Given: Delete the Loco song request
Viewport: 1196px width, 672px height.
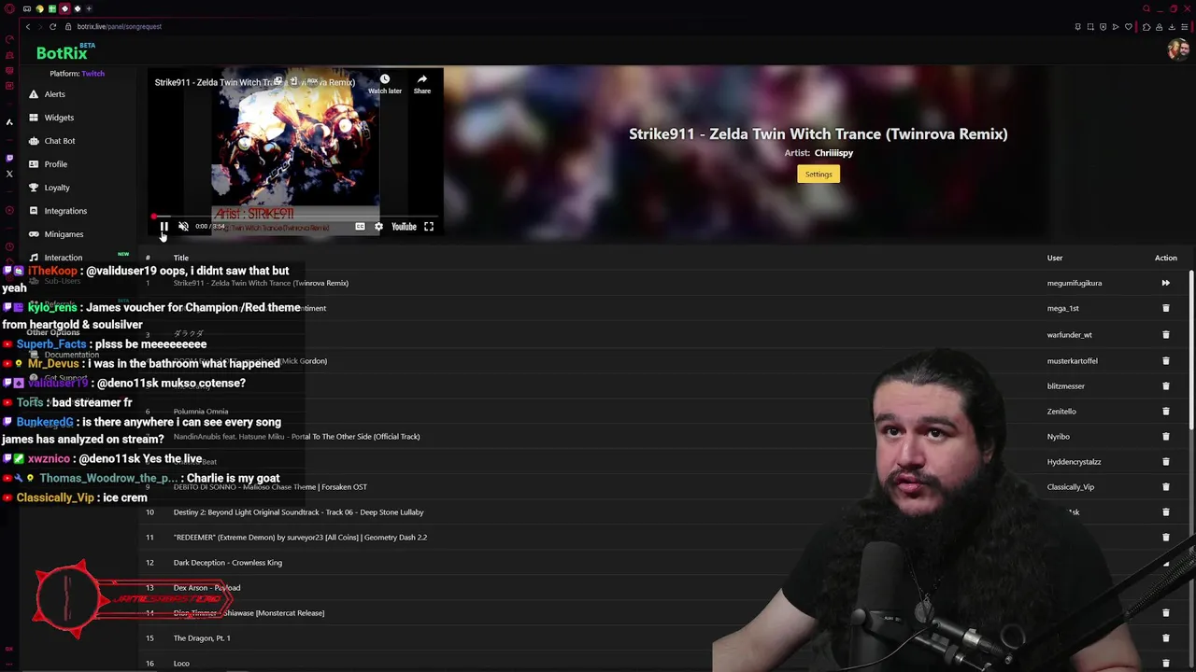Looking at the screenshot, I should [x=1165, y=663].
